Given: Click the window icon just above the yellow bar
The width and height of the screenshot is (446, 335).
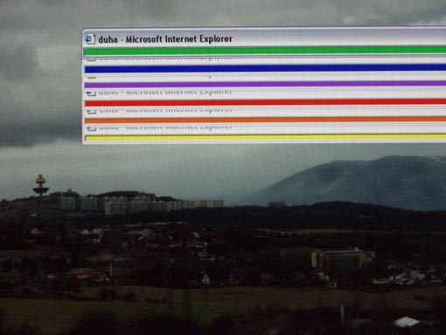Looking at the screenshot, I should coord(92,129).
